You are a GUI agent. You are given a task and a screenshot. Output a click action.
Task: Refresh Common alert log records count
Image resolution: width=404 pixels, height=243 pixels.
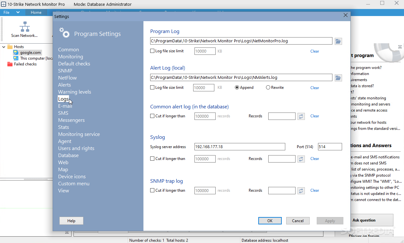[301, 116]
